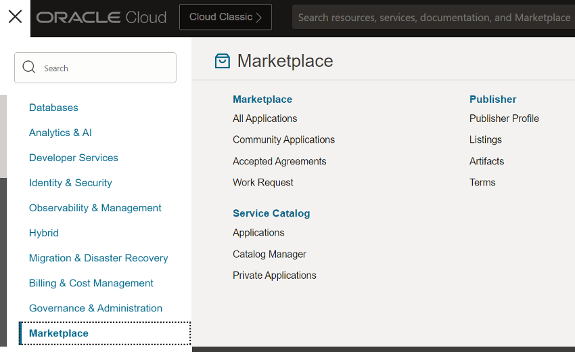Open Accepted Agreements

tap(279, 161)
